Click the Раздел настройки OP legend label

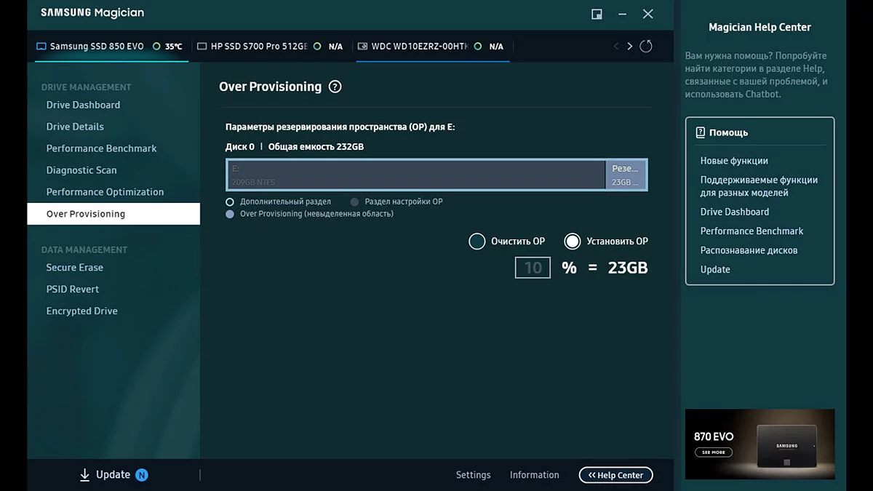click(404, 201)
